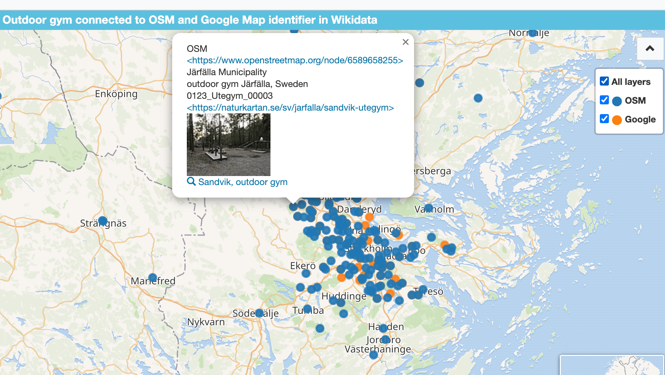This screenshot has width=665, height=375.
Task: Select the blue marker at Norrtälje
Action: coord(532,33)
